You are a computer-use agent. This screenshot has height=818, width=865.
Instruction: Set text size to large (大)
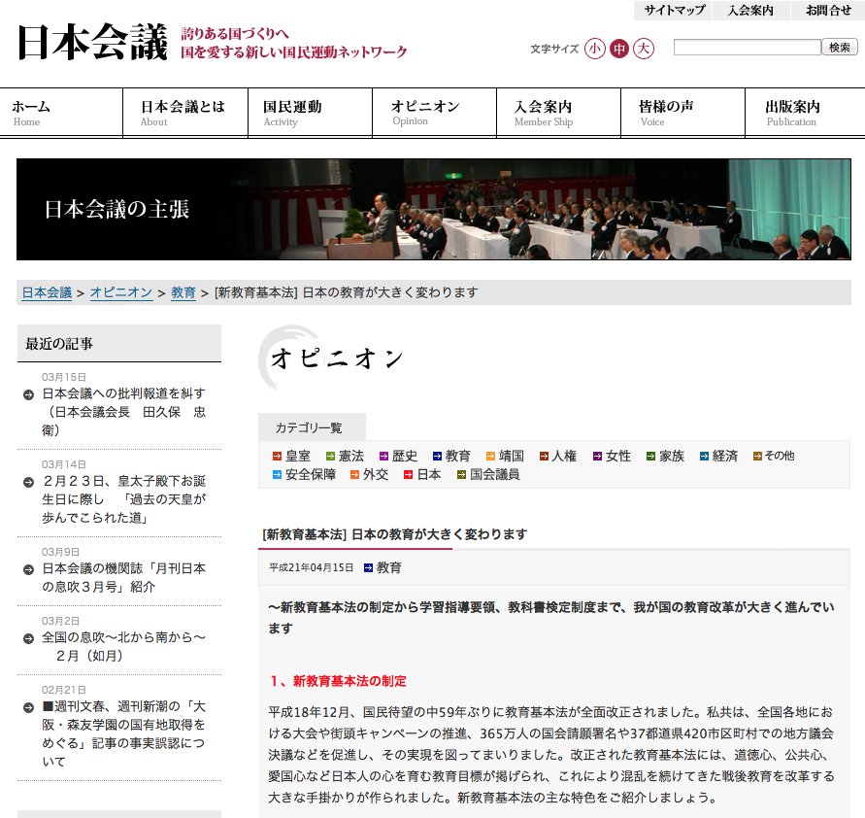pos(644,49)
